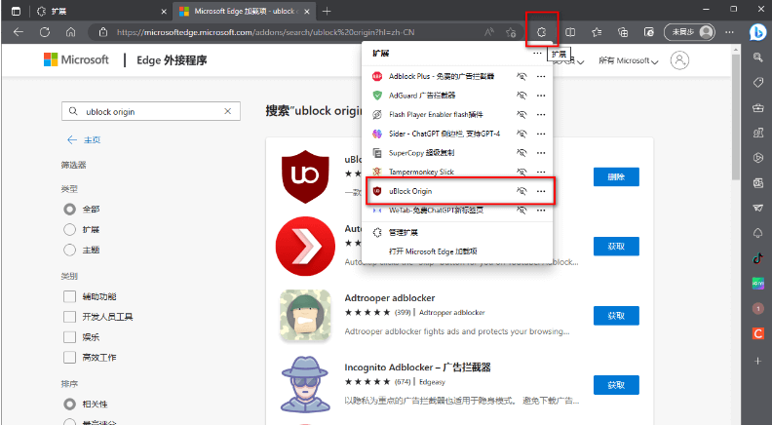Click 获取 for Incognito Adblocker
This screenshot has width=772, height=425.
616,385
